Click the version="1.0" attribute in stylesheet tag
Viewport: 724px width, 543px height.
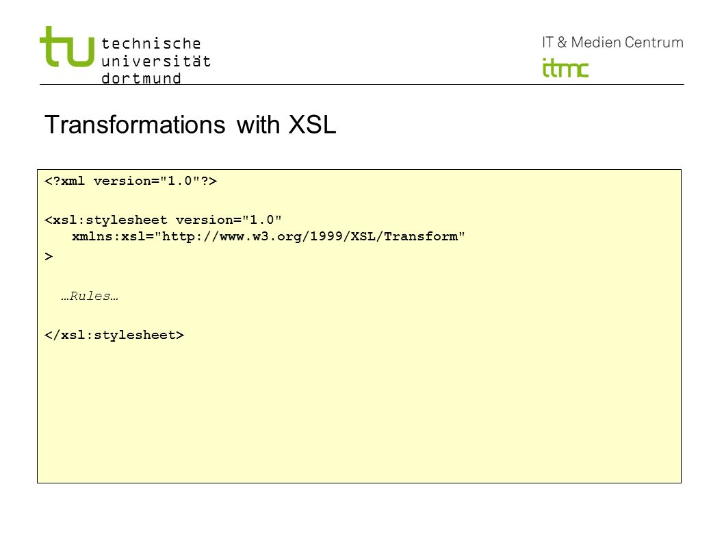[229, 220]
